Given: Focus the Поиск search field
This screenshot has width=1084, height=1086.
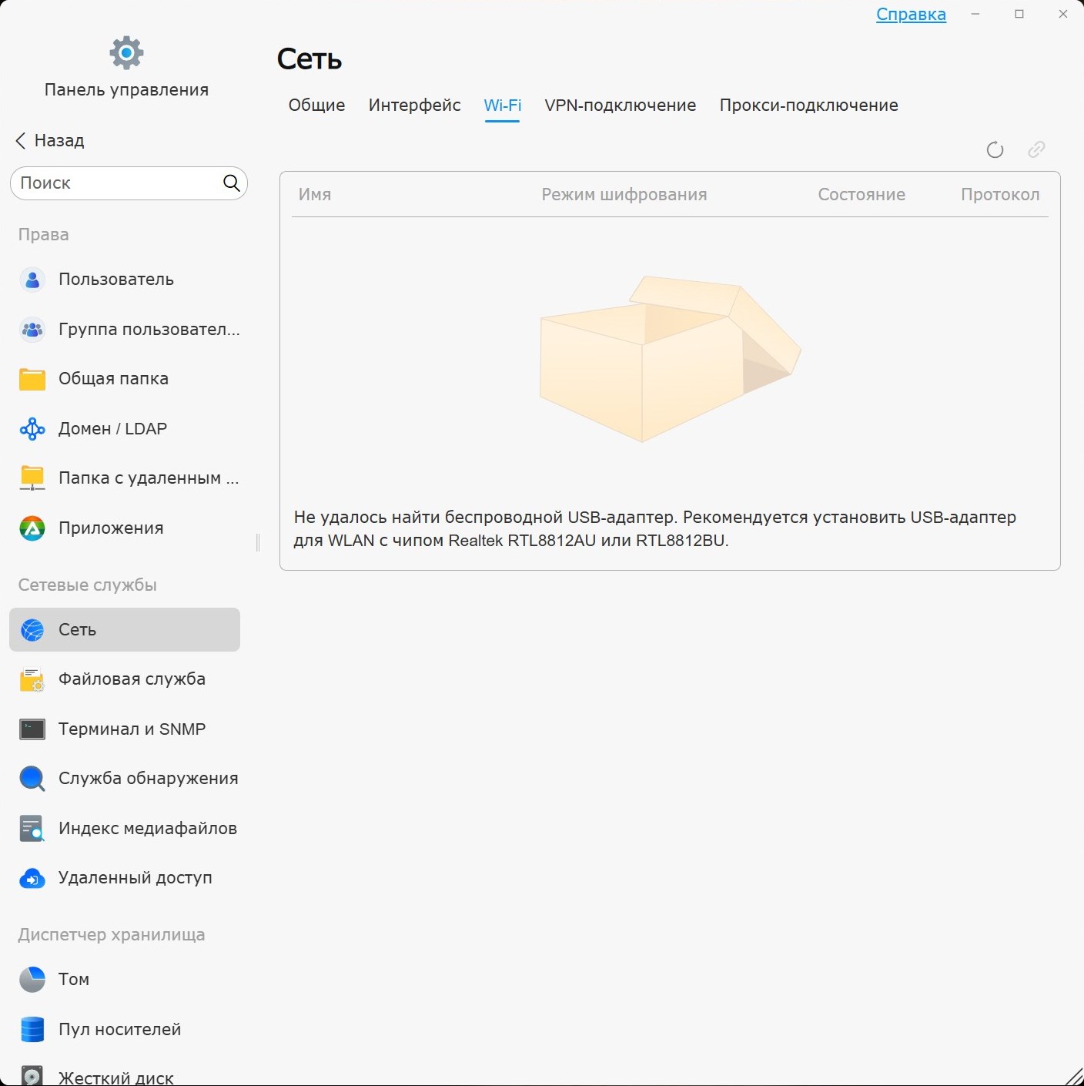Looking at the screenshot, I should tap(115, 183).
